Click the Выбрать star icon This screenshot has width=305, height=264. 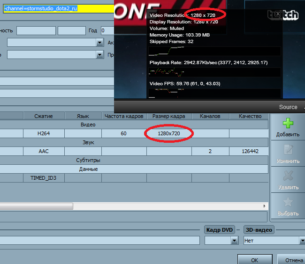[288, 203]
